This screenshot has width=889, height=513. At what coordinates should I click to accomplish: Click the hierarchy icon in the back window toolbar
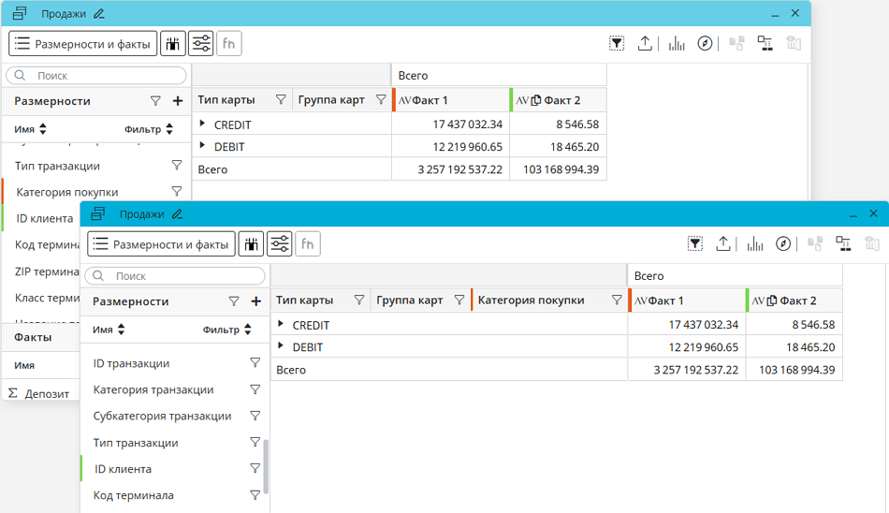coord(765,44)
